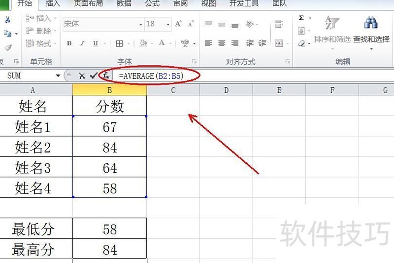The width and height of the screenshot is (394, 263).
Task: Switch to the 插入 Insert tab
Action: pyautogui.click(x=53, y=3)
